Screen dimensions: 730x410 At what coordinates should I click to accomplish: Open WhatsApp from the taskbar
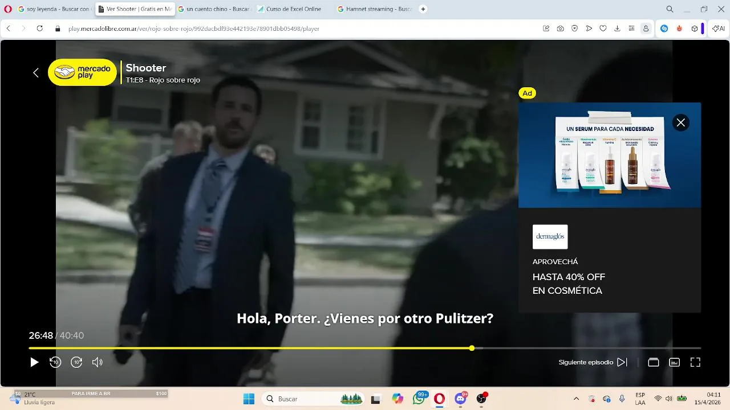click(x=419, y=399)
